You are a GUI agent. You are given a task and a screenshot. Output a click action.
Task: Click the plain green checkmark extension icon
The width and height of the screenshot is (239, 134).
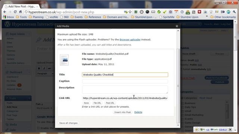pyautogui.click(x=165, y=12)
